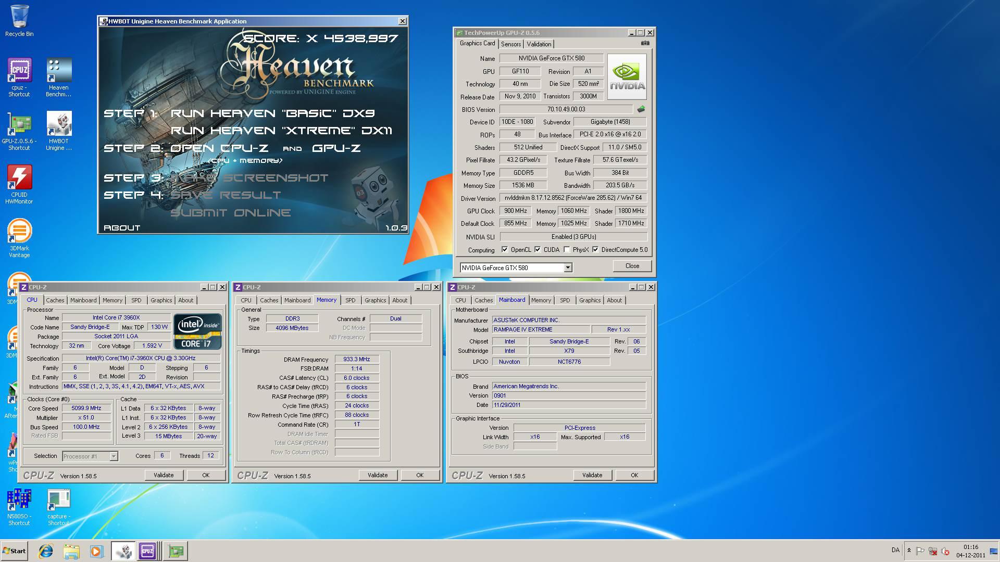Click the GPU-Z screenshot camera icon

click(x=645, y=43)
